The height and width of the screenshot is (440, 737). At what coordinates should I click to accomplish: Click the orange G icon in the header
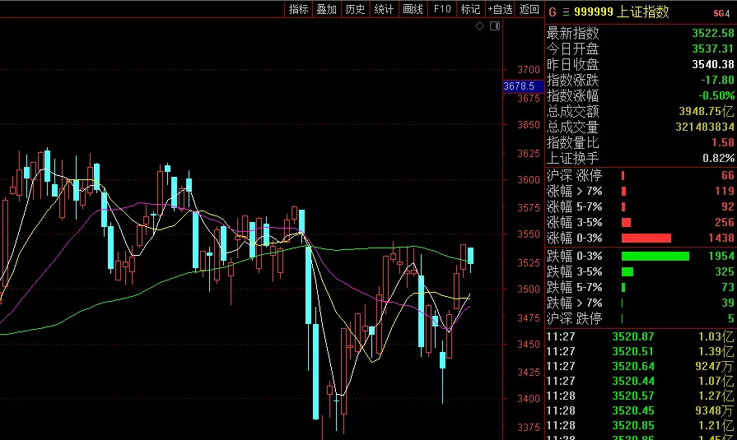553,12
